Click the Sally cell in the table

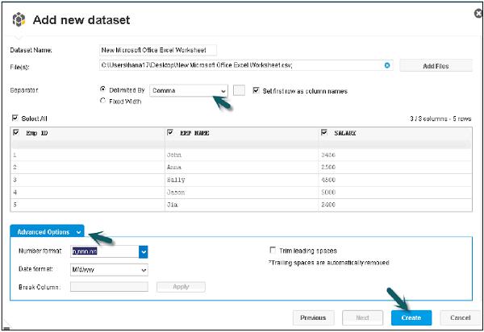(x=241, y=180)
